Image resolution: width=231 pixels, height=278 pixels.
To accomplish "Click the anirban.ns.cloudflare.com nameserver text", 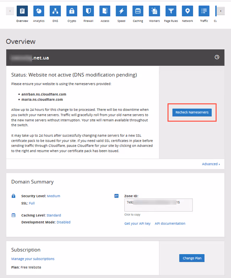I will coord(44,94).
